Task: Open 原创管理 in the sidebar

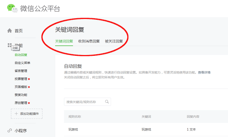Action: 21,103
